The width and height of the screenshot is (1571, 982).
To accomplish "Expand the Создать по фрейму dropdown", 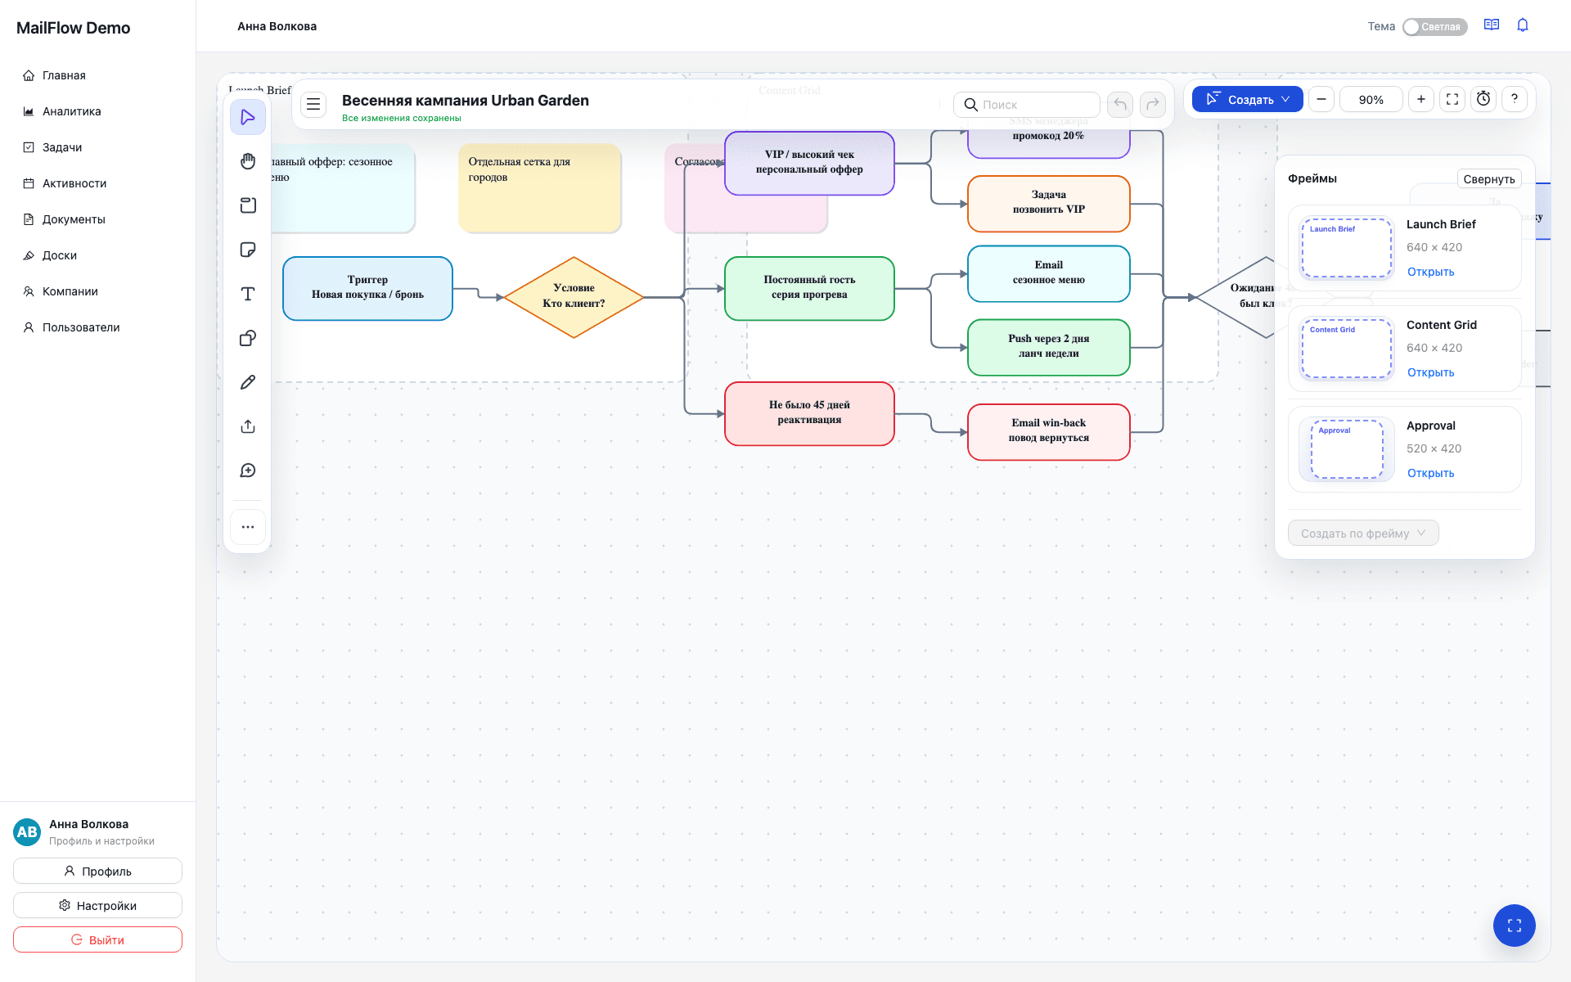I will (x=1363, y=533).
